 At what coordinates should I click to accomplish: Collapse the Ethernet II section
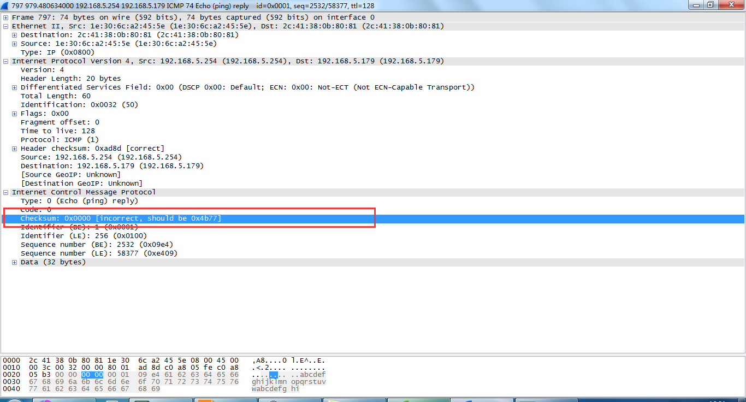click(6, 26)
